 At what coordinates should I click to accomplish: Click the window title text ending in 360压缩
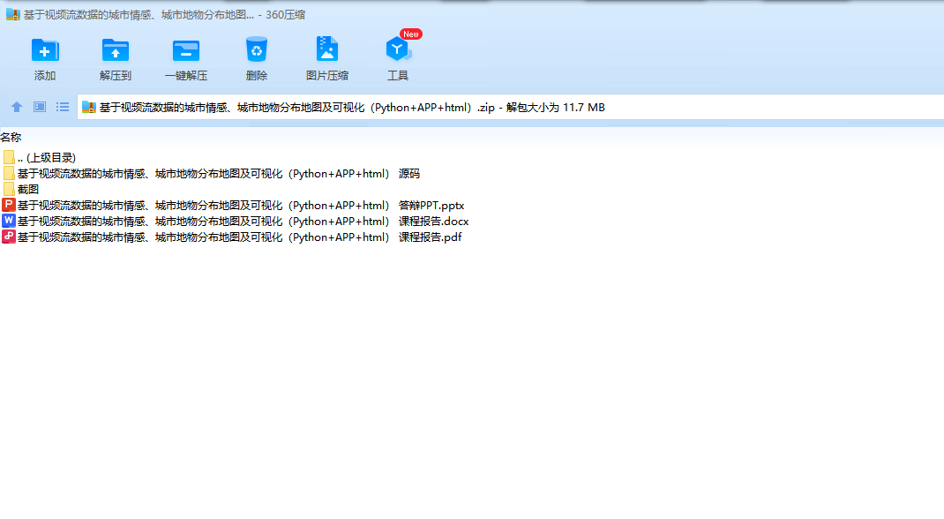coord(164,14)
